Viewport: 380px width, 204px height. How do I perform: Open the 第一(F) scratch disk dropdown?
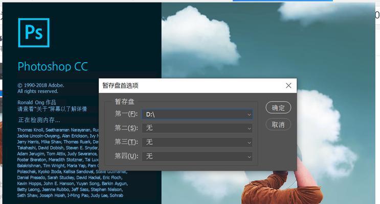pos(197,114)
